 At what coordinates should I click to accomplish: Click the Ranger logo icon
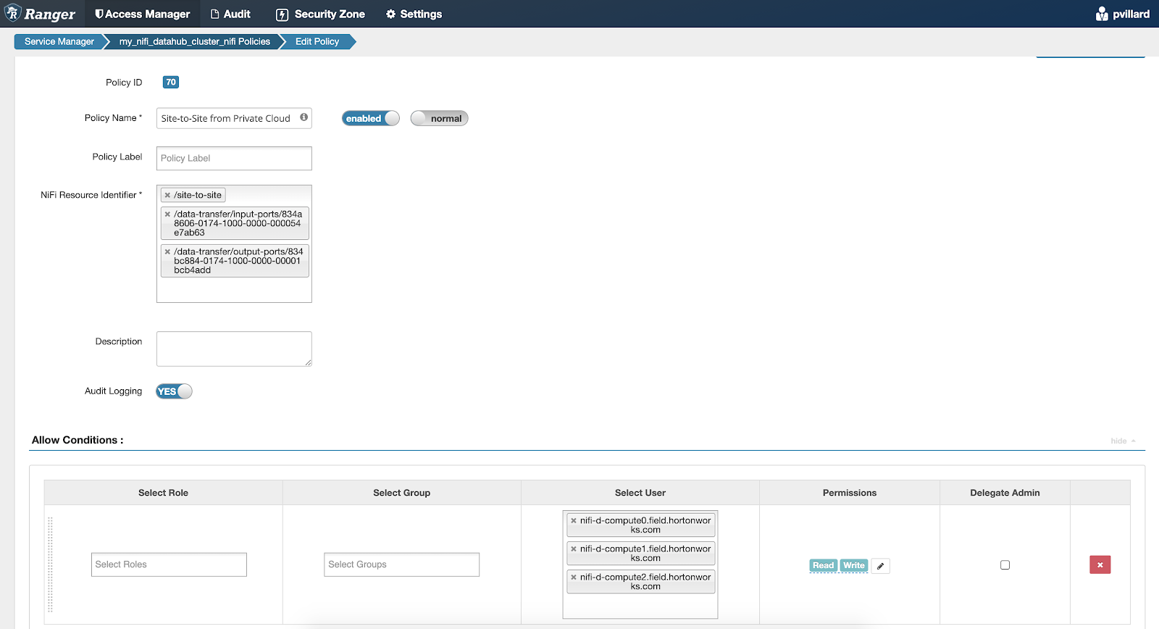tap(13, 13)
